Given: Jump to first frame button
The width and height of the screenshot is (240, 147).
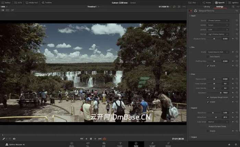Looking at the screenshot, I should point(82,139).
